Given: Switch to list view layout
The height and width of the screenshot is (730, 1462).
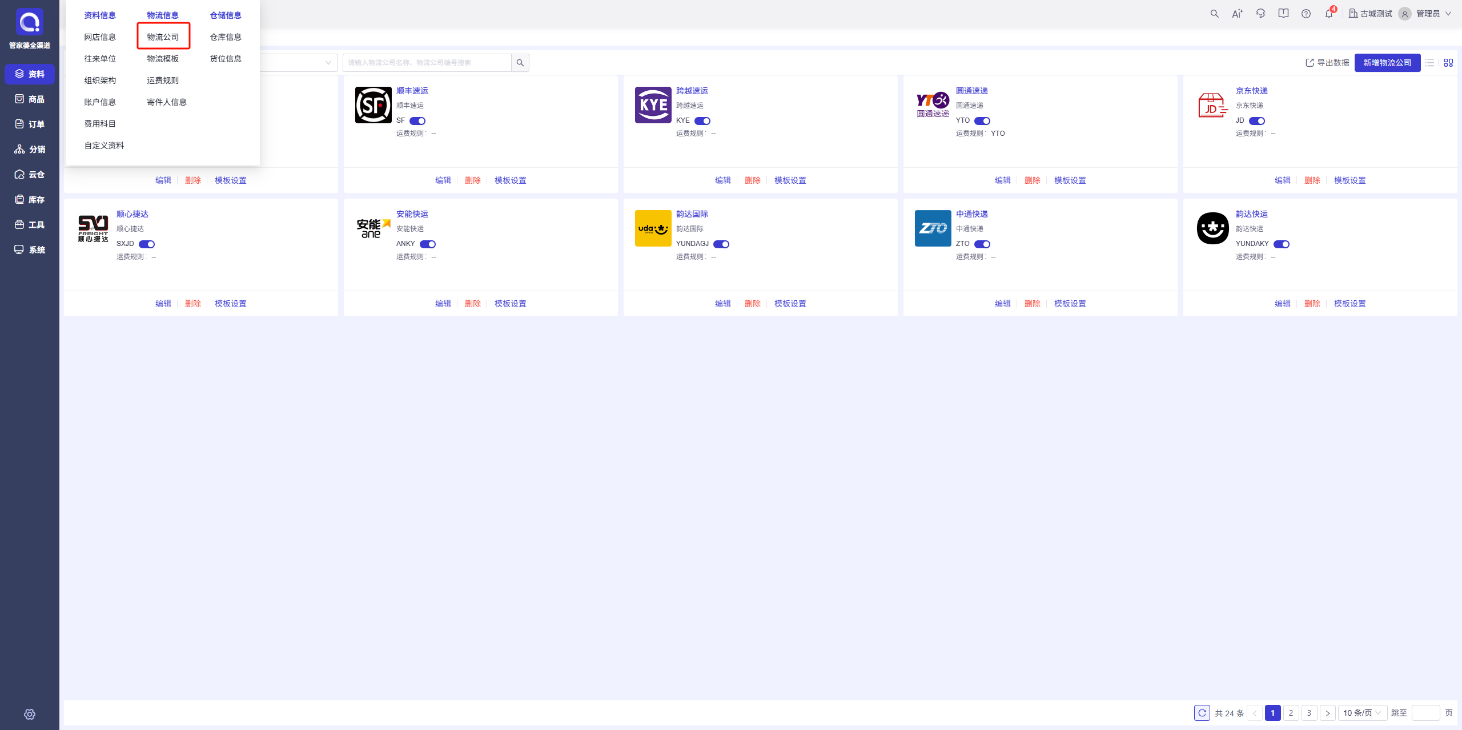Looking at the screenshot, I should pos(1429,63).
